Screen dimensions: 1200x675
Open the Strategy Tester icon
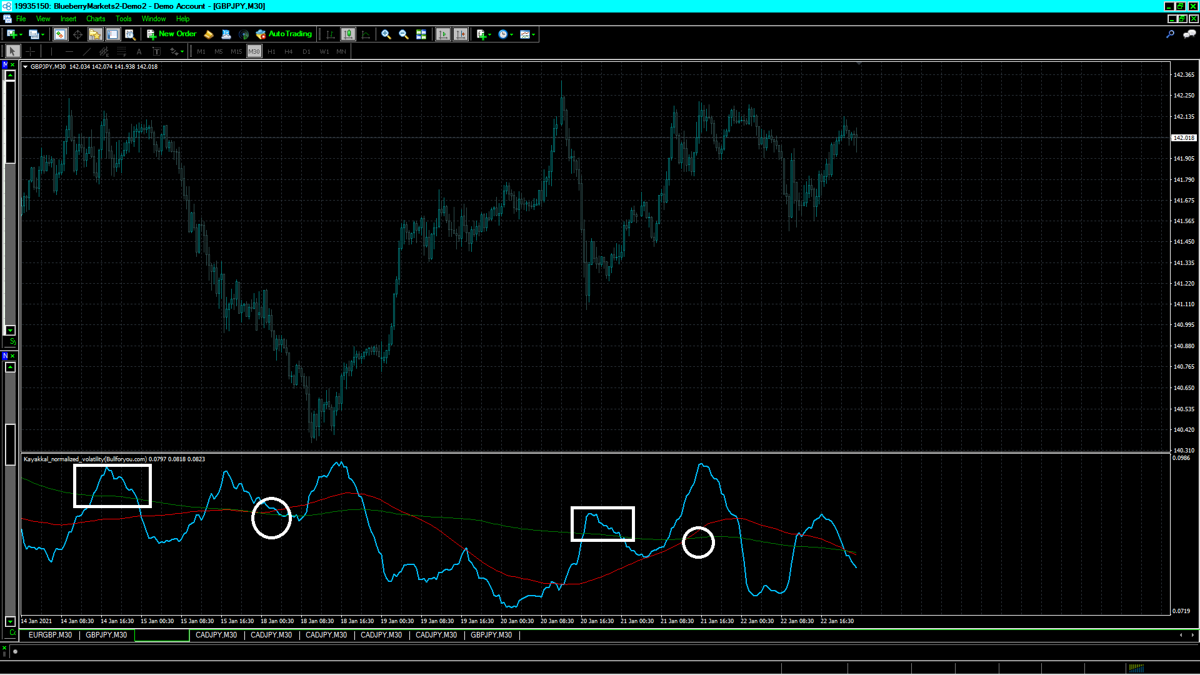[x=130, y=34]
